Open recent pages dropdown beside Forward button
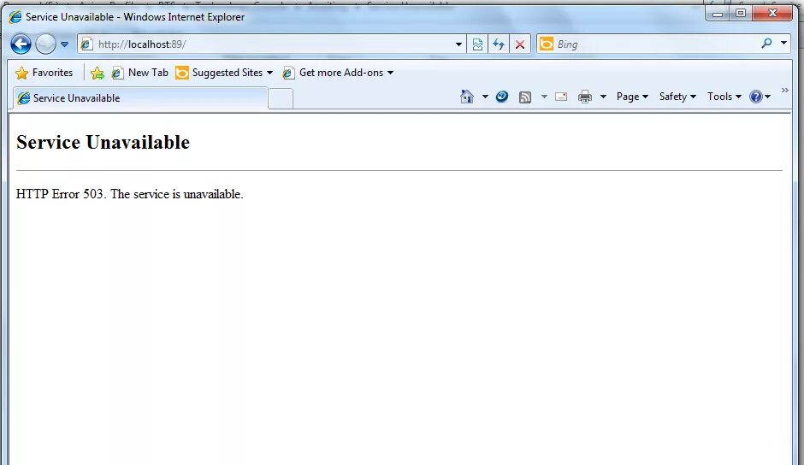 (x=65, y=44)
